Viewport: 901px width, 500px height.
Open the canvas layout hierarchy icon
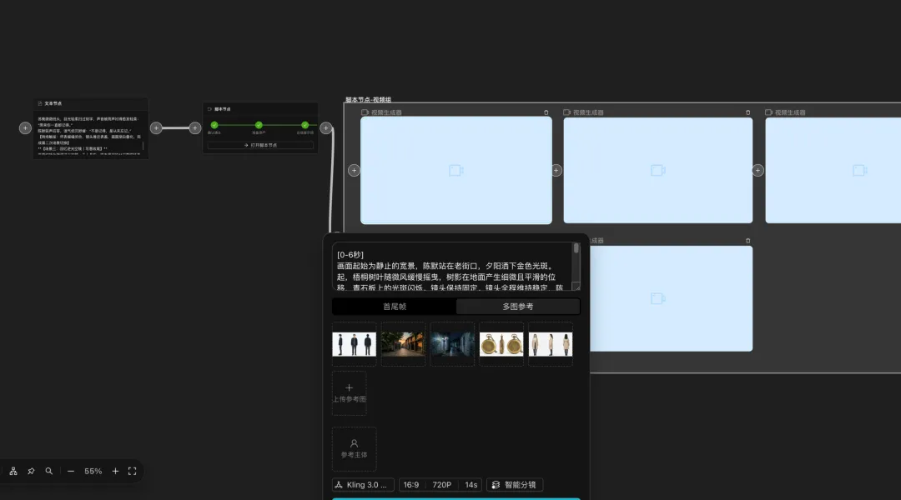click(x=13, y=471)
